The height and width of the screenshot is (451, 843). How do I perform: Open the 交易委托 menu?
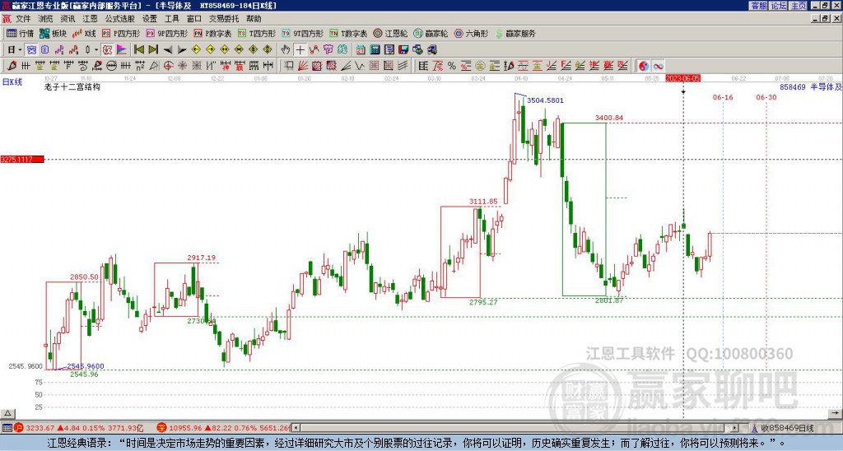pos(224,19)
